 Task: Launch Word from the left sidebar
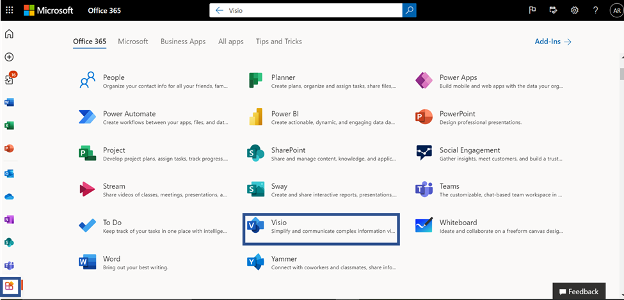tap(9, 102)
